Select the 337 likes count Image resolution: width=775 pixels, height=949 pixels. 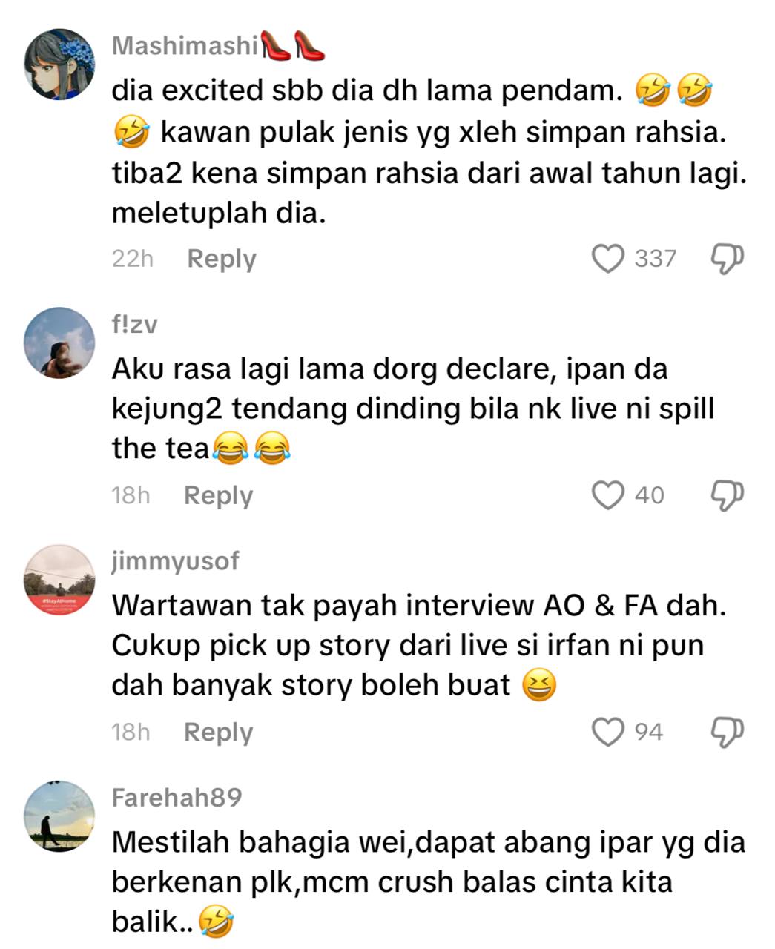(x=655, y=259)
